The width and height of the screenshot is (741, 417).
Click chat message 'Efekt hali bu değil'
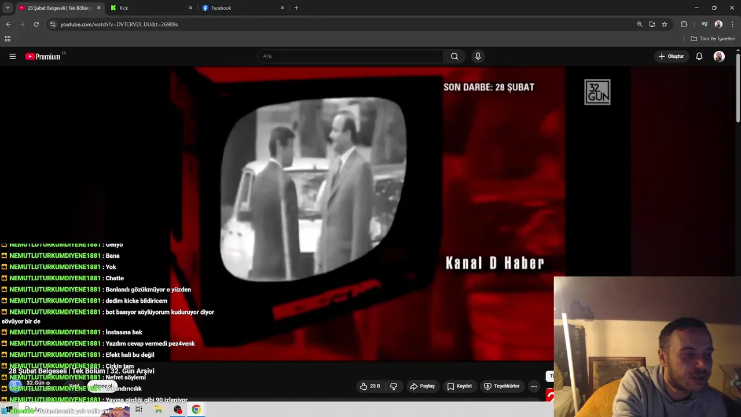130,355
